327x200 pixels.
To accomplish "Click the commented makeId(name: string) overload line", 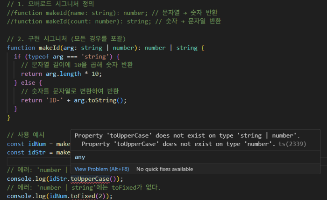I will [112, 13].
